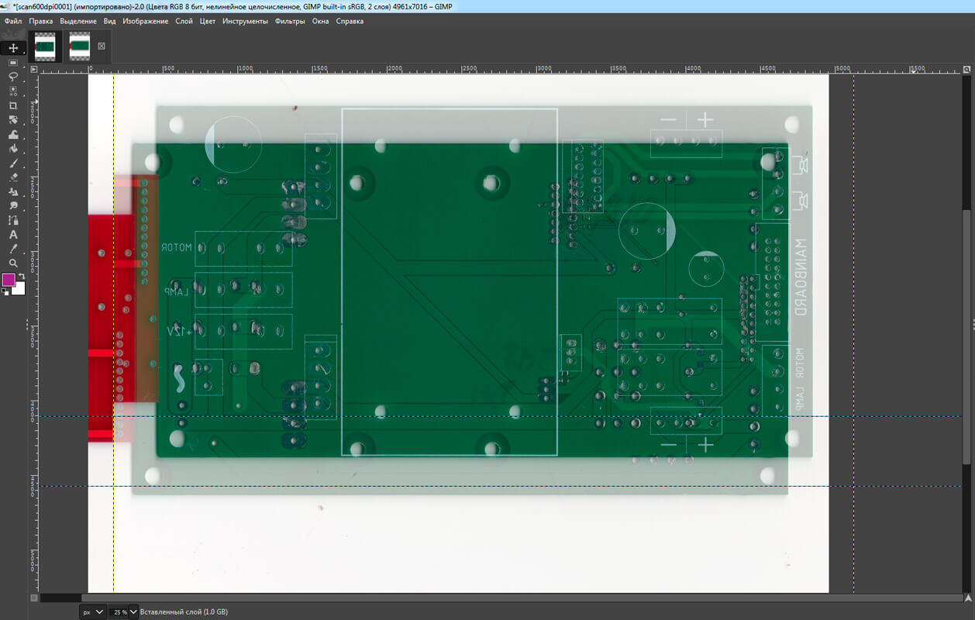This screenshot has width=975, height=620.
Task: Open image menu button at ruler corner
Action: coord(33,69)
